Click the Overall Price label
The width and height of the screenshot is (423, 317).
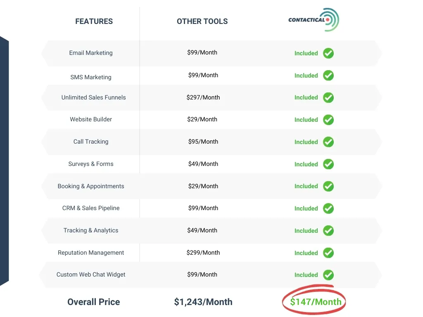point(94,302)
